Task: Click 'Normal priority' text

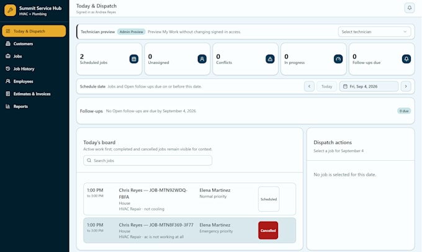Action: (213, 197)
